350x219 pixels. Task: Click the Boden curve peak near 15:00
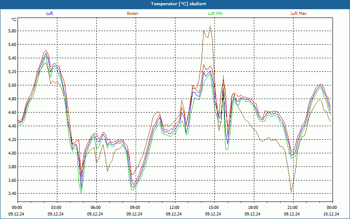(x=210, y=26)
